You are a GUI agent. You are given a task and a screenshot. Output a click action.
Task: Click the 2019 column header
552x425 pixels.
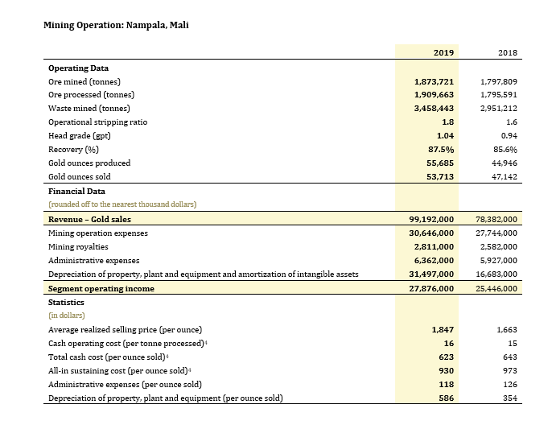443,53
